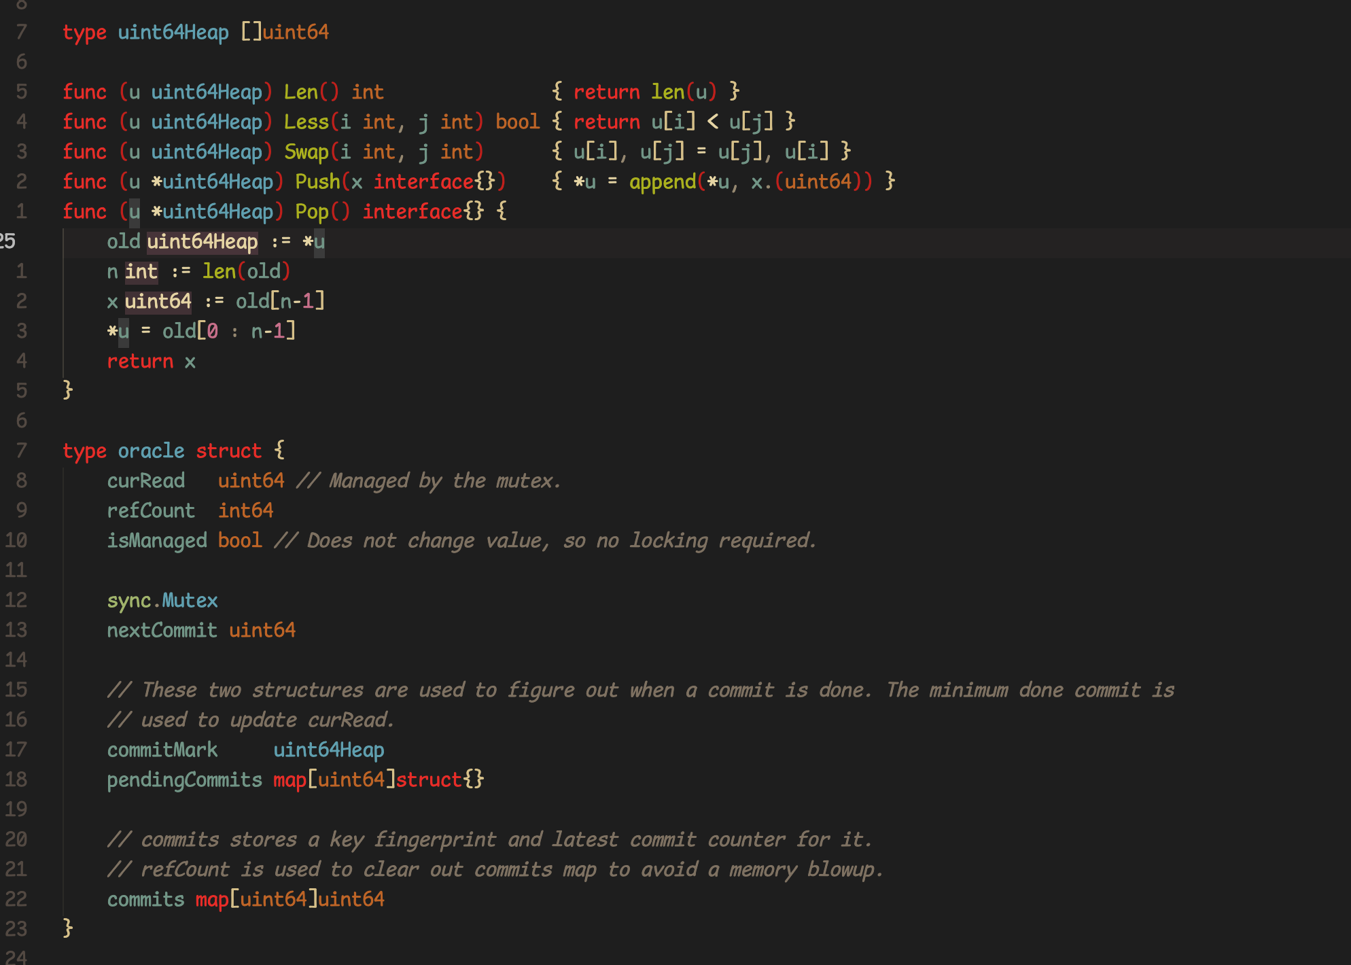Click the curRead field name
The image size is (1351, 965).
tap(145, 481)
